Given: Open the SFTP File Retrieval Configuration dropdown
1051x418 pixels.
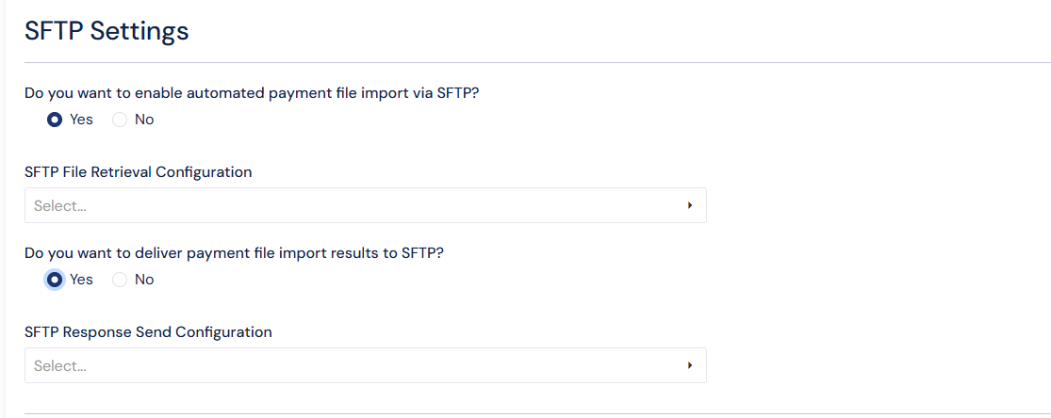Looking at the screenshot, I should 365,205.
